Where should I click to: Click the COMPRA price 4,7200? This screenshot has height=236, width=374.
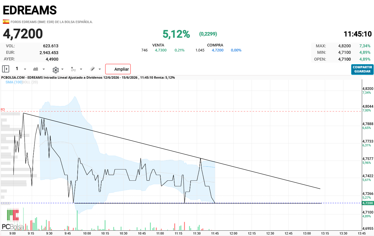pyautogui.click(x=218, y=50)
